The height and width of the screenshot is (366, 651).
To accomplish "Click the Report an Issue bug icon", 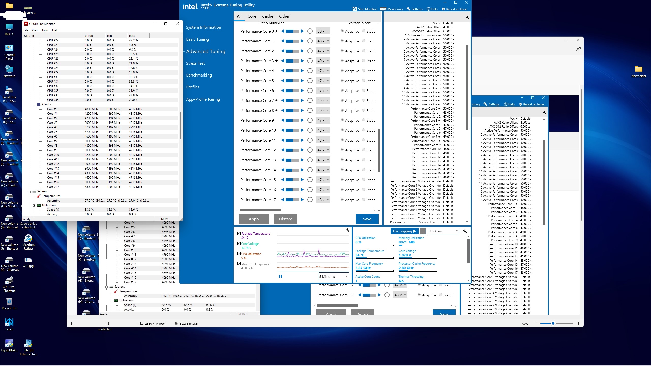I will tap(444, 9).
